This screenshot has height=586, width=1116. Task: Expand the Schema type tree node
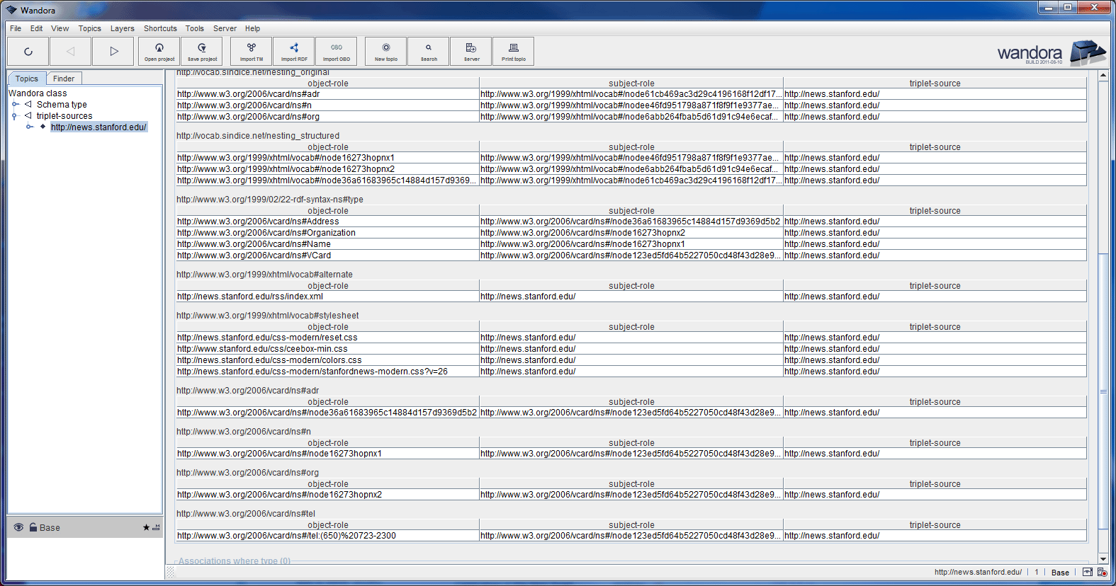point(15,104)
